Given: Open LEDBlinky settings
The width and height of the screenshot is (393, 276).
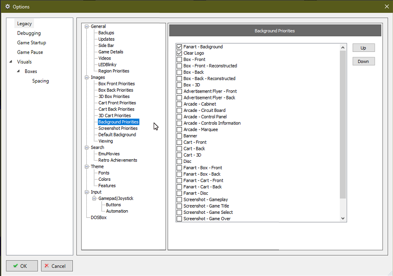Looking at the screenshot, I should coord(107,65).
